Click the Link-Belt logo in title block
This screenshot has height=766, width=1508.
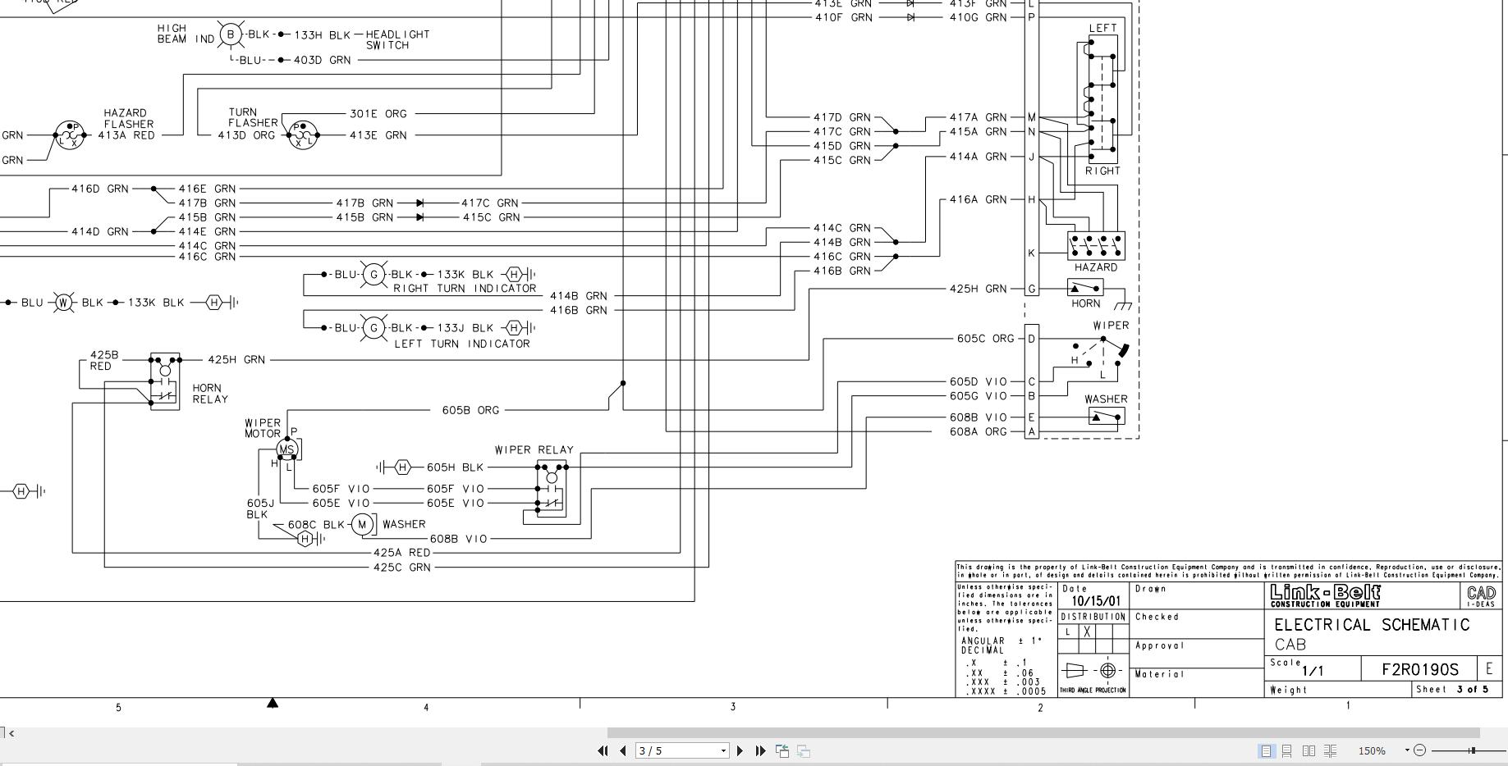pos(1327,595)
